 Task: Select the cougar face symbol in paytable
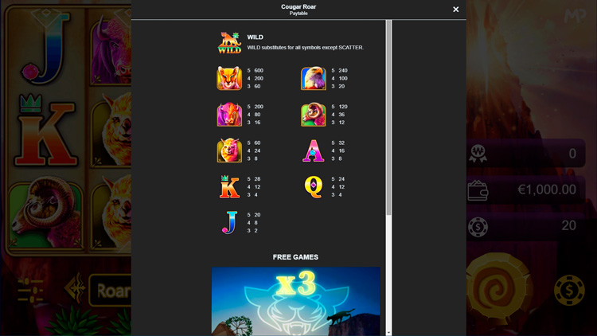229,78
